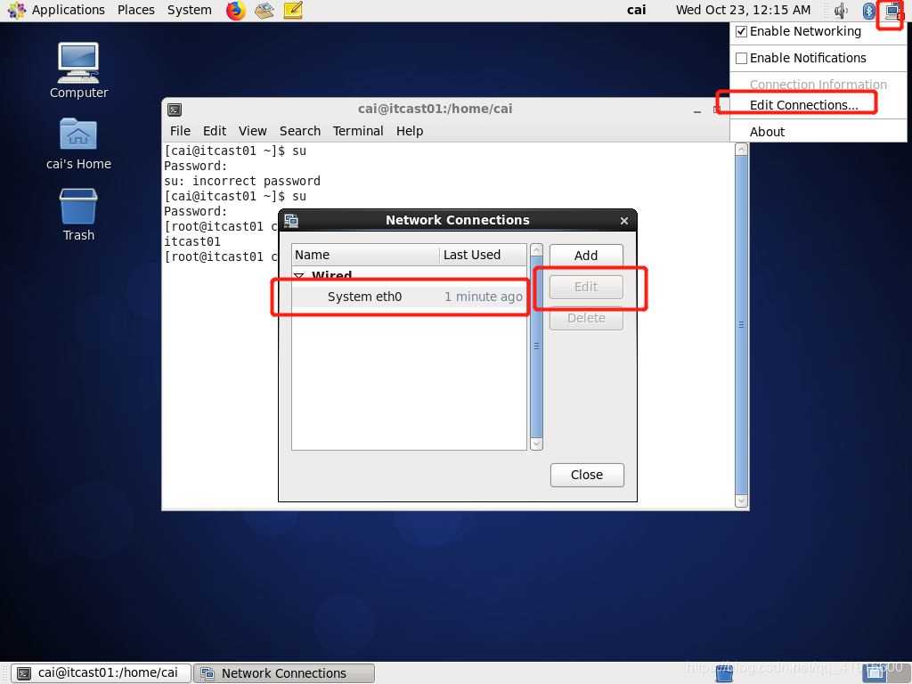
Task: Click the volume speaker icon
Action: coord(841,11)
